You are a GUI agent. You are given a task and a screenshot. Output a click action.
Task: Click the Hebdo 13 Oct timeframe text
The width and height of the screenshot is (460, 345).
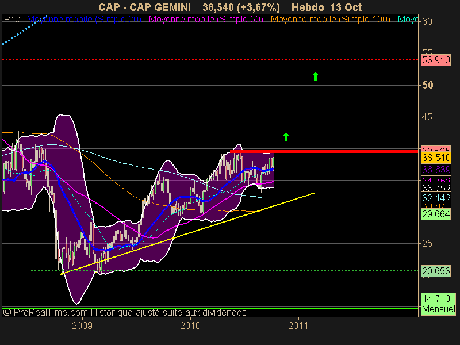coord(327,7)
